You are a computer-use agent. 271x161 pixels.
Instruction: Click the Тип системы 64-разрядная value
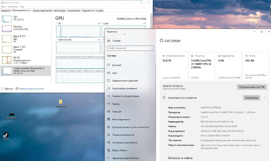(228, 140)
